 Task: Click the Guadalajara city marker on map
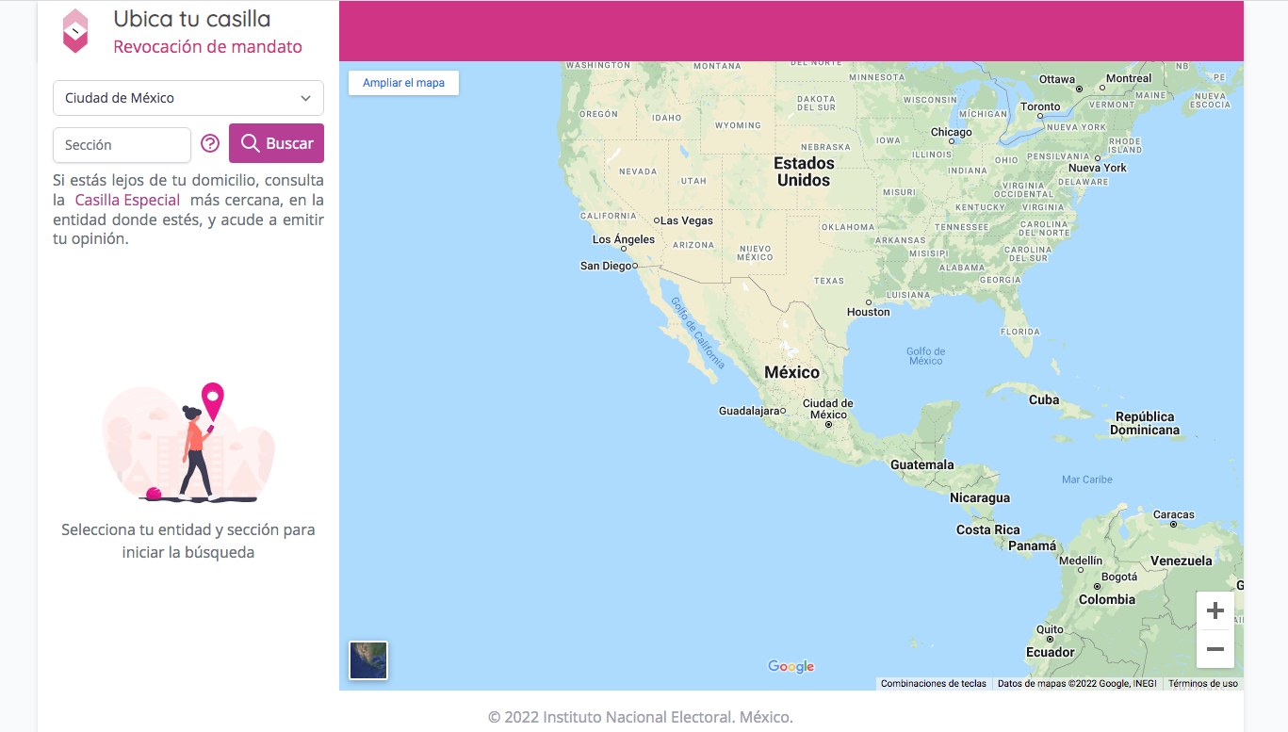(x=782, y=411)
